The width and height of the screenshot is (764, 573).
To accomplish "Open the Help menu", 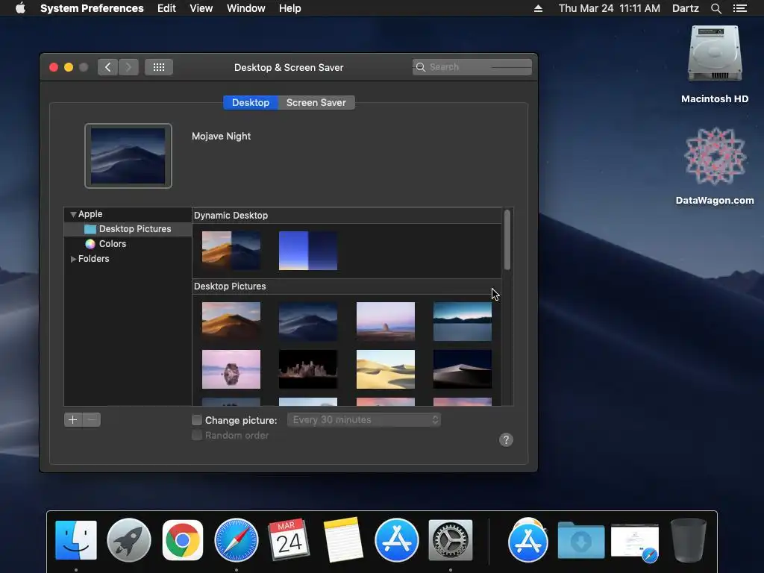I will (x=290, y=8).
